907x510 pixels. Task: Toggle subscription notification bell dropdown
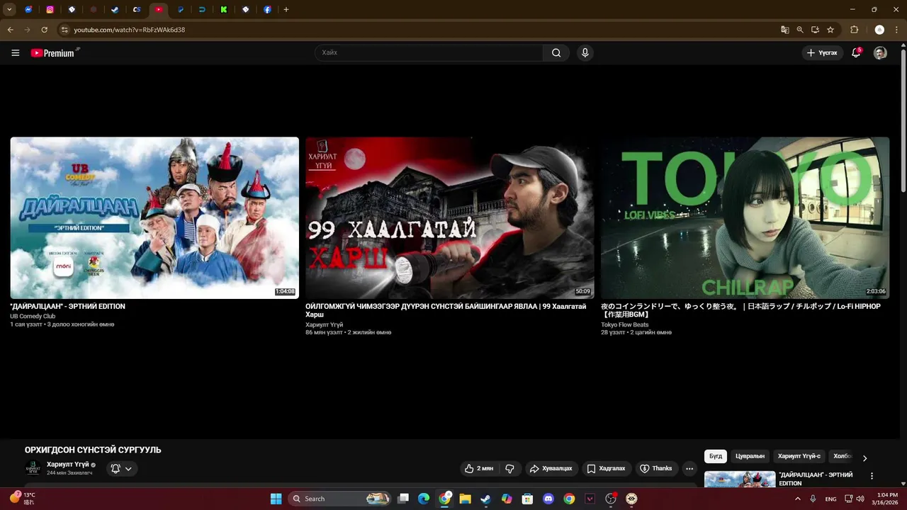point(122,468)
